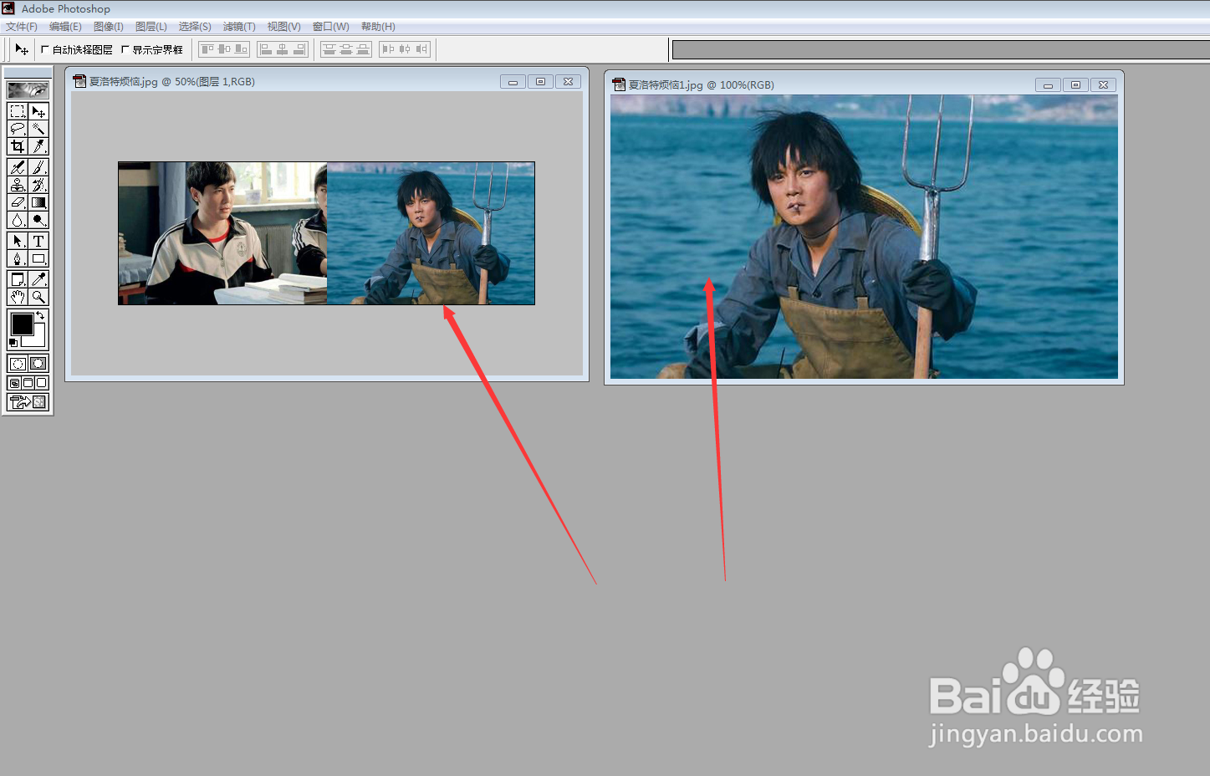Select the Lasso tool
Image resolution: width=1210 pixels, height=776 pixels.
coord(18,129)
